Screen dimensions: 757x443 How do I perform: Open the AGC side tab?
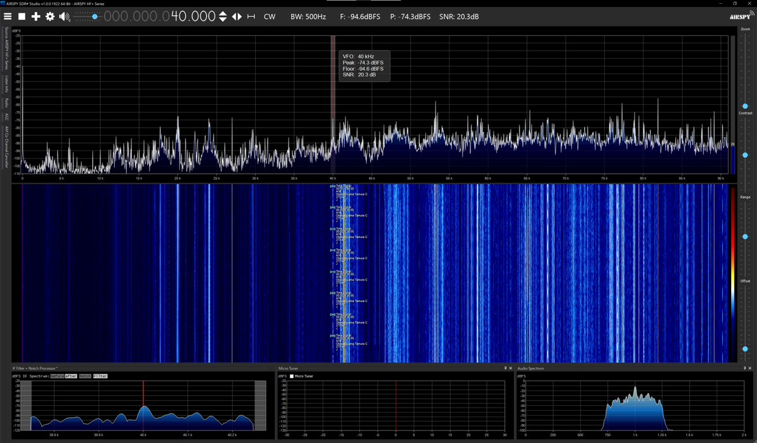coord(6,116)
